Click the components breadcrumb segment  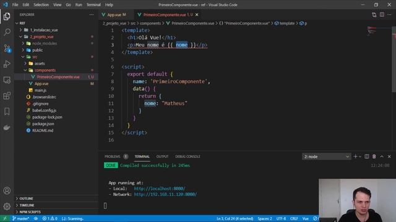click(150, 23)
